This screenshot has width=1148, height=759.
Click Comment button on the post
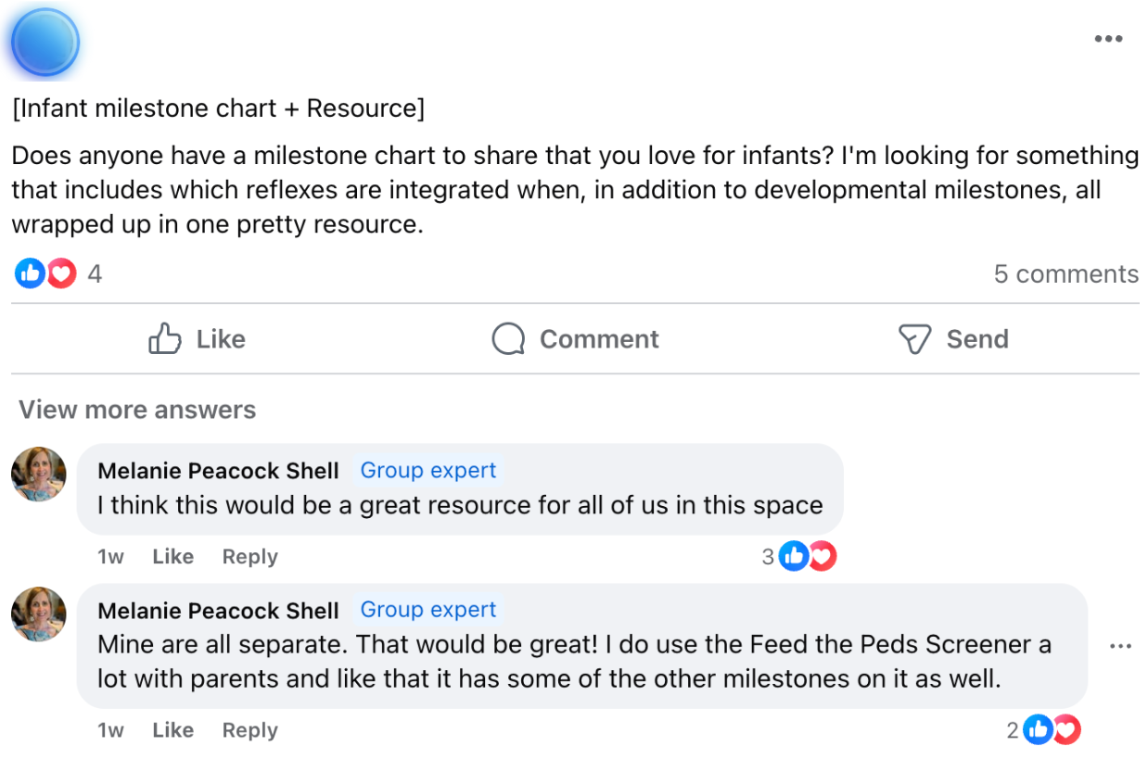point(575,339)
